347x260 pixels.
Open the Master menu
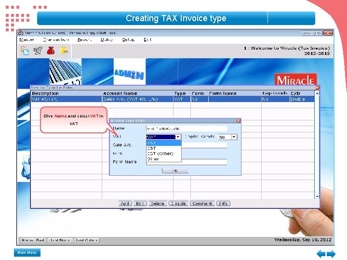27,39
